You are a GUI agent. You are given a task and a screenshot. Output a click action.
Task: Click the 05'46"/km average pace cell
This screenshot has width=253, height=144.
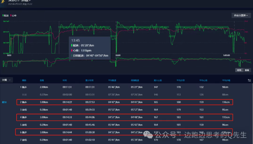point(114,87)
